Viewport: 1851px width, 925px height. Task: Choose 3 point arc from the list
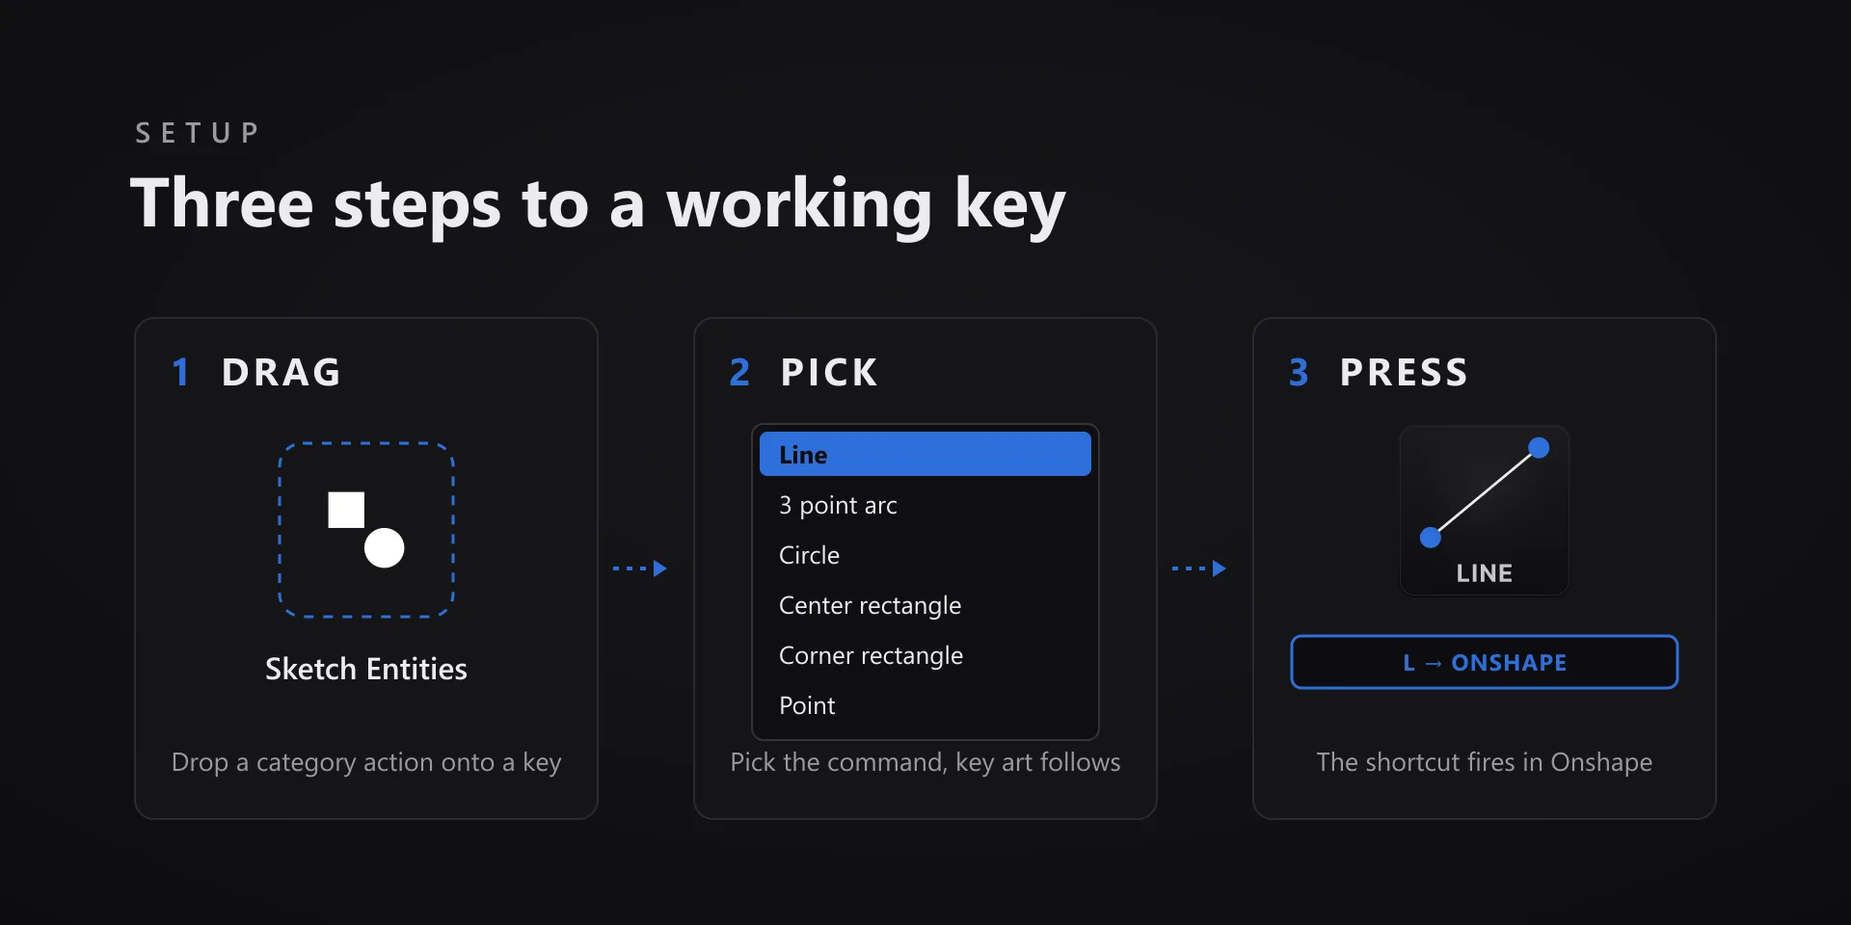925,505
